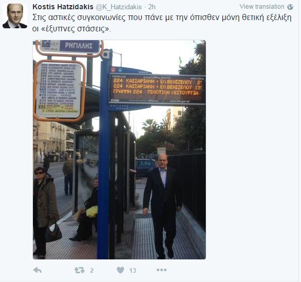
Task: Click the reply arrow icon
Action: pyautogui.click(x=37, y=270)
